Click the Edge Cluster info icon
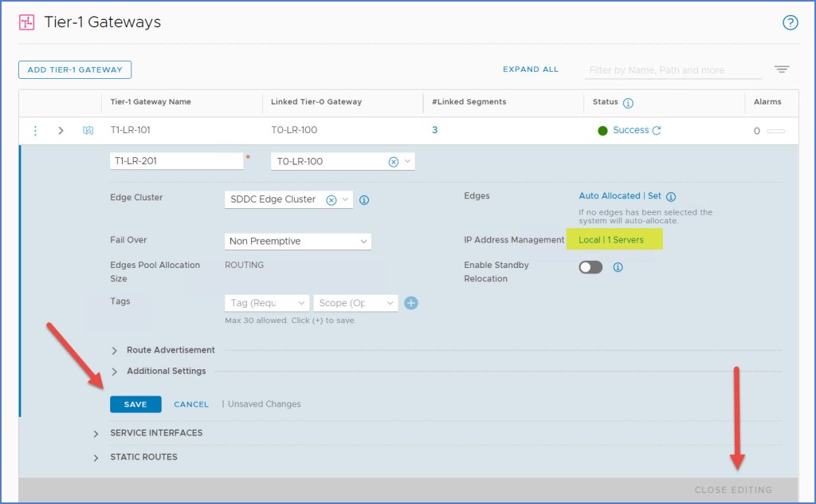This screenshot has height=504, width=816. pyautogui.click(x=364, y=200)
